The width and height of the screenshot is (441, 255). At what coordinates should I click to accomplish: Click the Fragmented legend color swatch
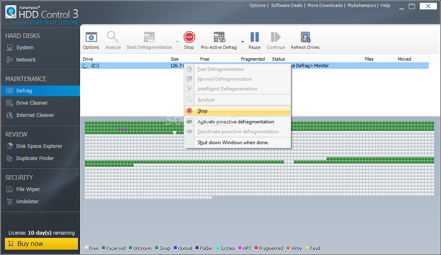pos(256,248)
